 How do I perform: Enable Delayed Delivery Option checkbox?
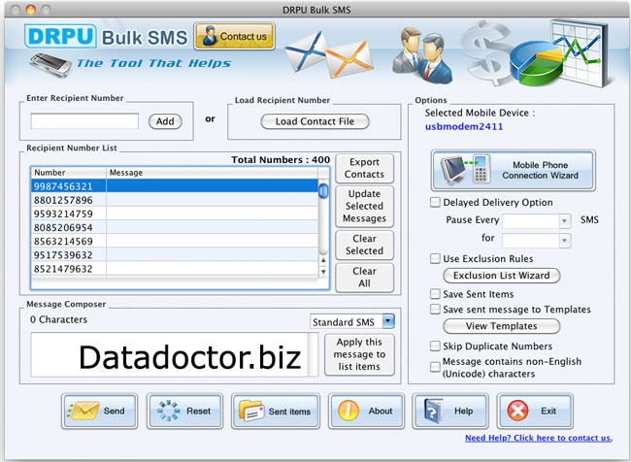pos(435,202)
